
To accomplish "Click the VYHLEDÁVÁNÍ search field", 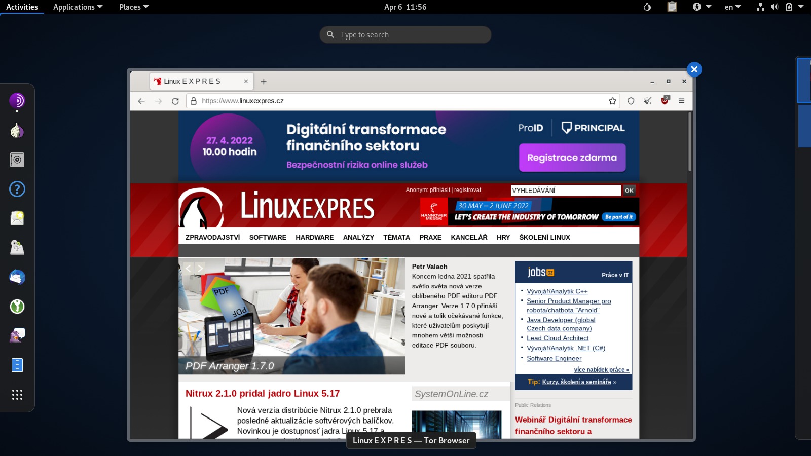I will pos(566,191).
